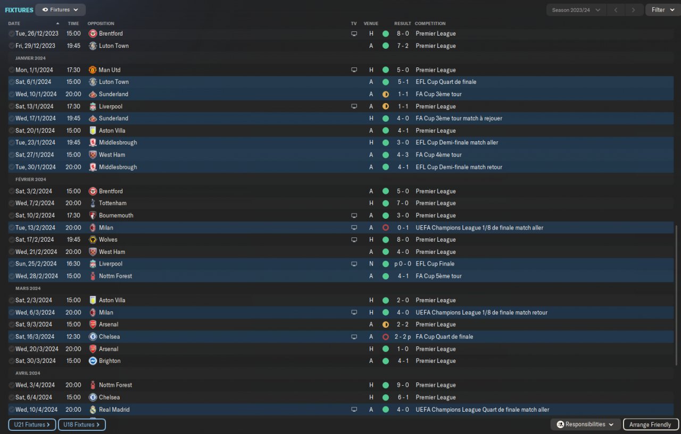The height and width of the screenshot is (434, 681).
Task: Click the Brighton club badge
Action: [93, 361]
